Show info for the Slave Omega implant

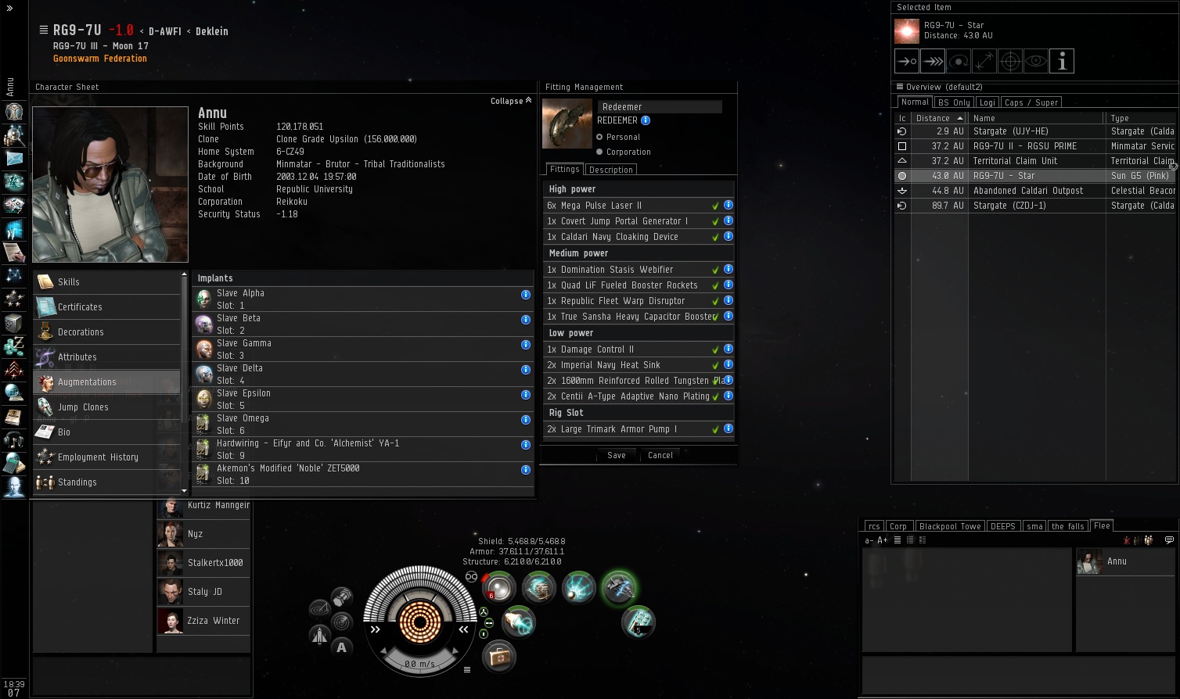click(x=526, y=420)
